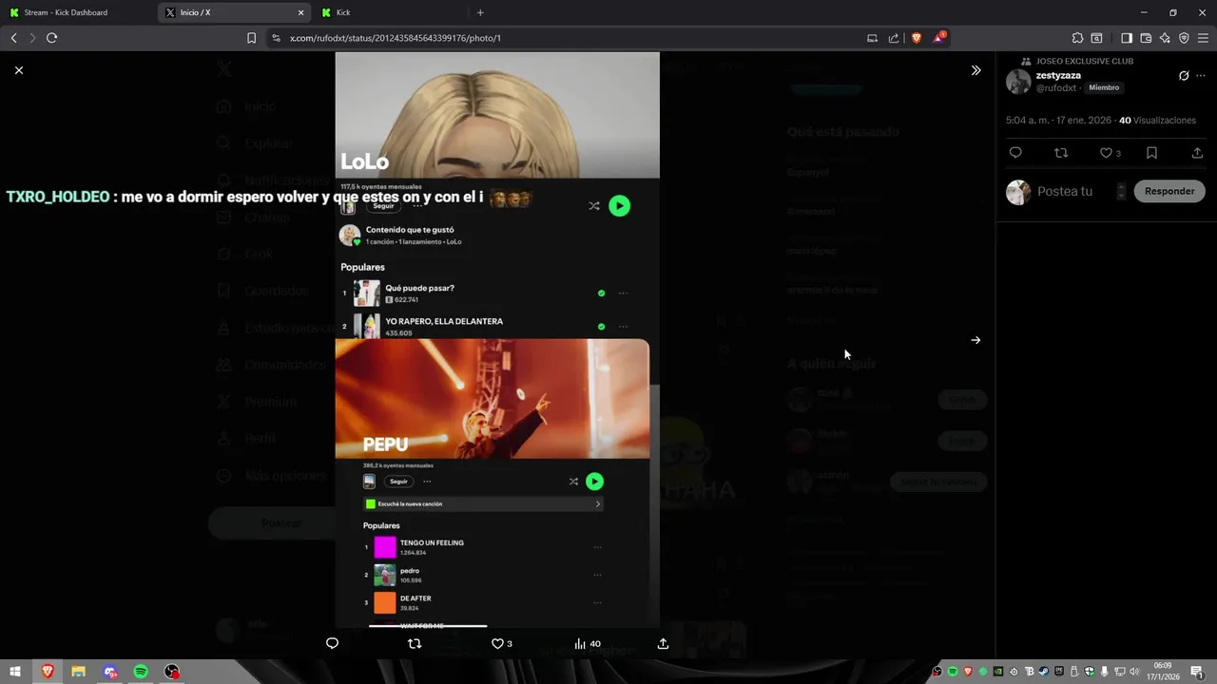This screenshot has height=684, width=1217.
Task: Click the taskbar clock showing 06:09
Action: [x=1163, y=672]
